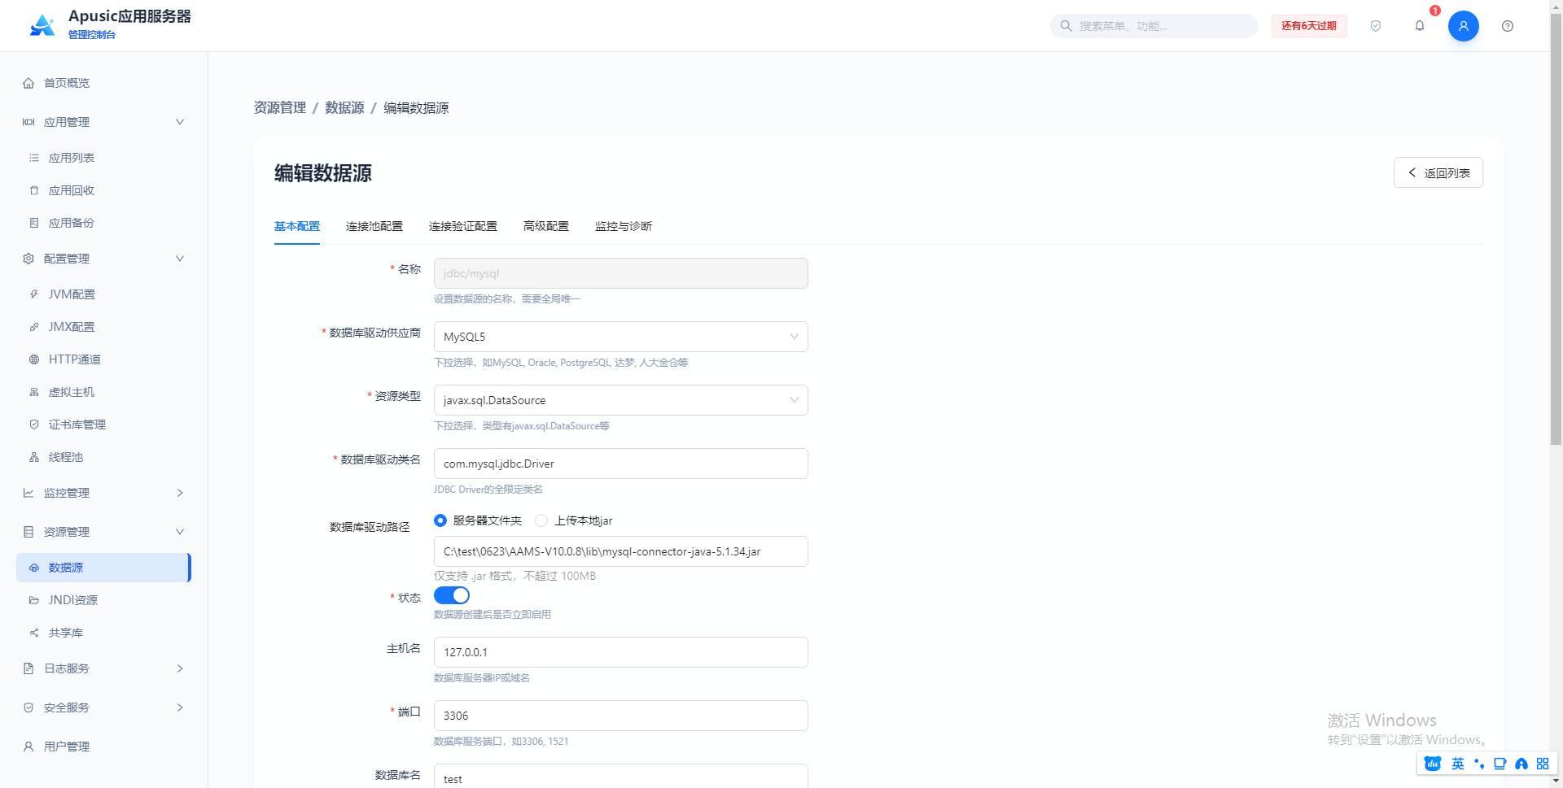Switch to 监控与诊断 tab
Screen dimensions: 1563x788
click(624, 226)
